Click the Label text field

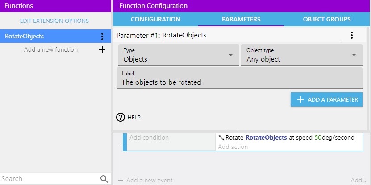click(239, 82)
